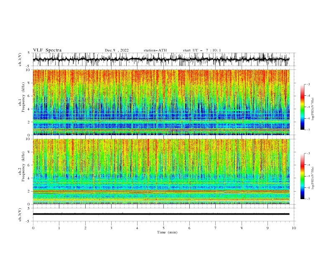
Task: Click the ch.2 "Frequency (kHz)" axis label
Action: (23, 166)
